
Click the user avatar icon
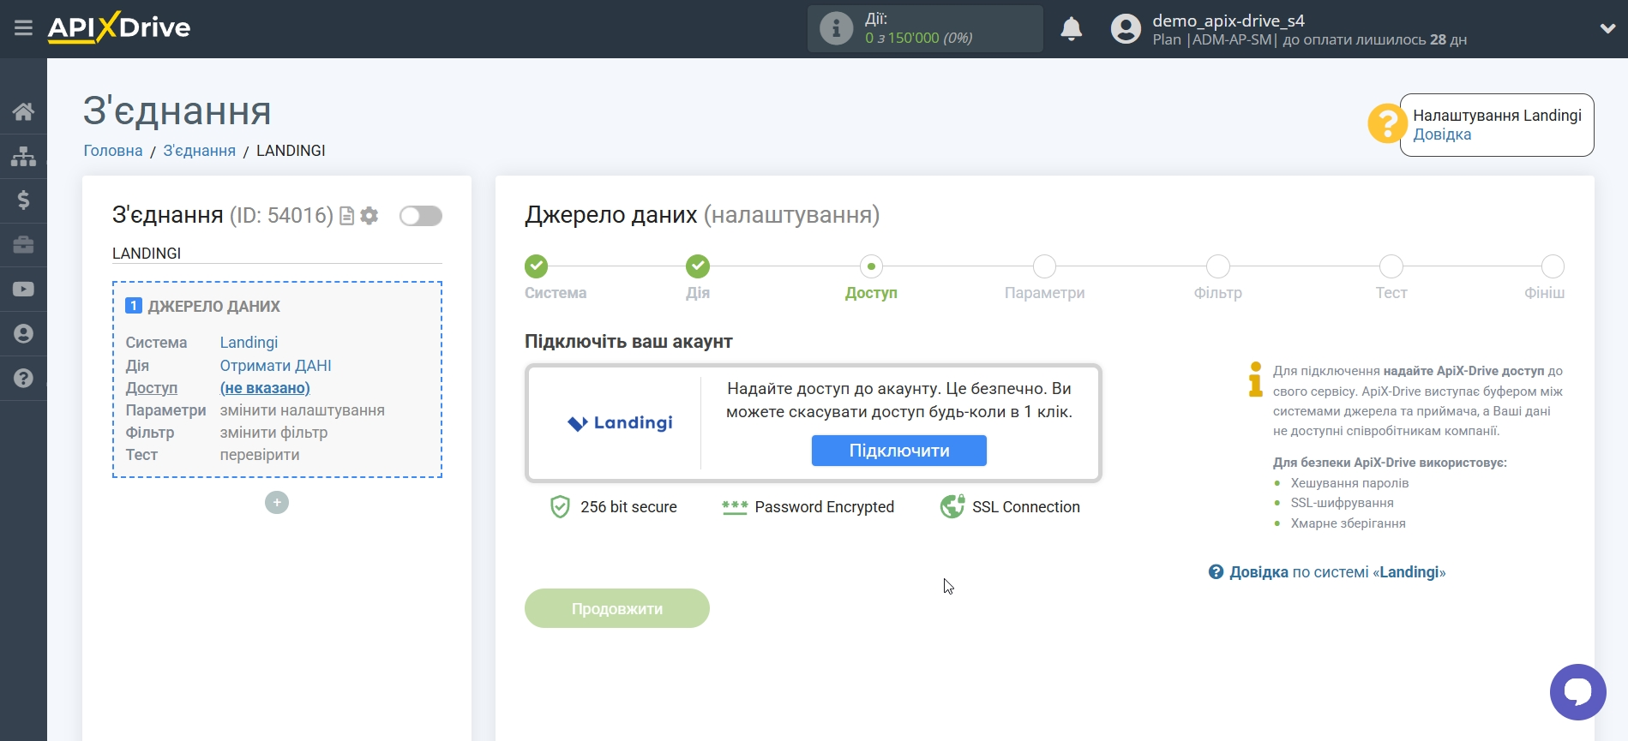pyautogui.click(x=1126, y=29)
